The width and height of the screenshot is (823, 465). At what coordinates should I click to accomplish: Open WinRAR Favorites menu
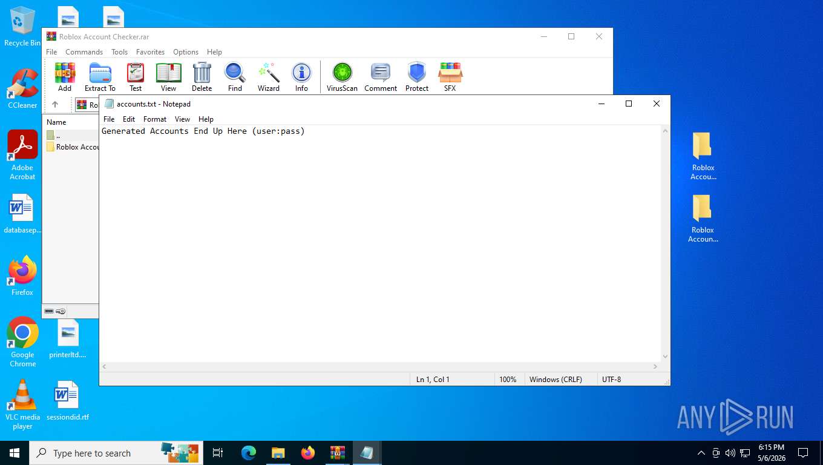tap(150, 52)
